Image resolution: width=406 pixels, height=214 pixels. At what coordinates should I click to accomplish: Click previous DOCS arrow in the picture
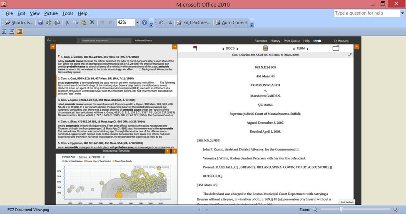pos(223,49)
